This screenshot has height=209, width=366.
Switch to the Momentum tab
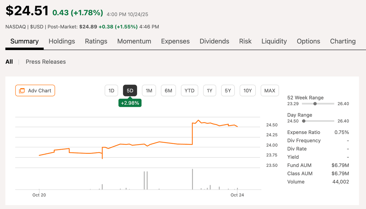pos(134,41)
